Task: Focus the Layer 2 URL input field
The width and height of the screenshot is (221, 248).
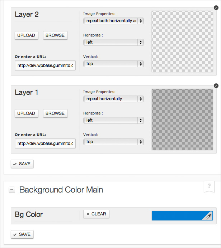Action: 45,65
